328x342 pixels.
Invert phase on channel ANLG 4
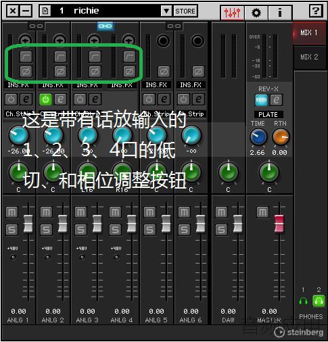click(129, 72)
